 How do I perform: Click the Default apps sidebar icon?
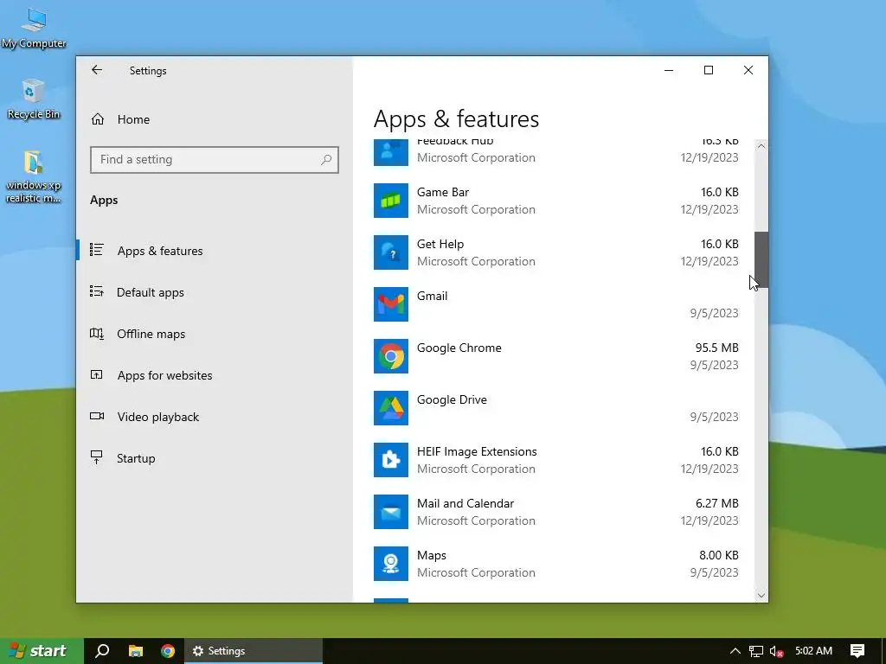(97, 292)
